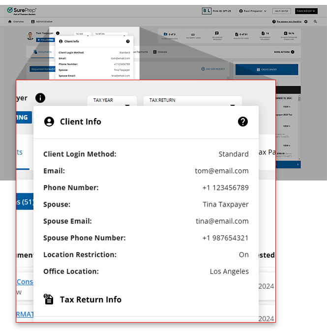Click the Location Restriction 'On' value
This screenshot has width=327, height=332.
click(243, 254)
